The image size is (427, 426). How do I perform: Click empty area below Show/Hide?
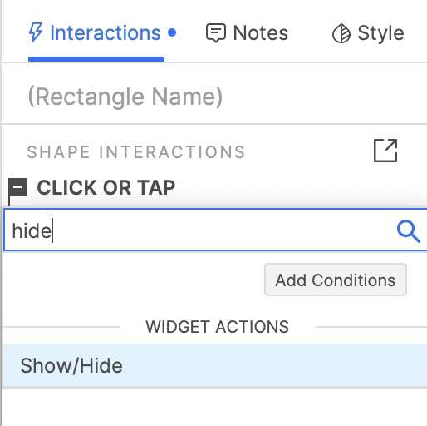pos(215,408)
